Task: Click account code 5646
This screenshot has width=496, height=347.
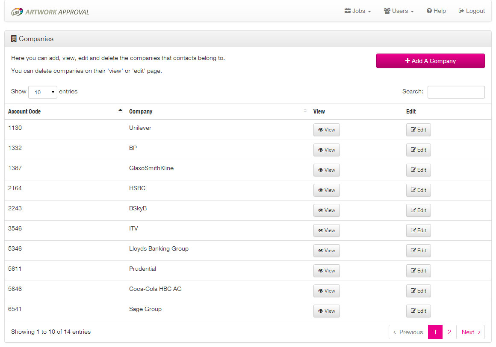Action: [x=15, y=289]
